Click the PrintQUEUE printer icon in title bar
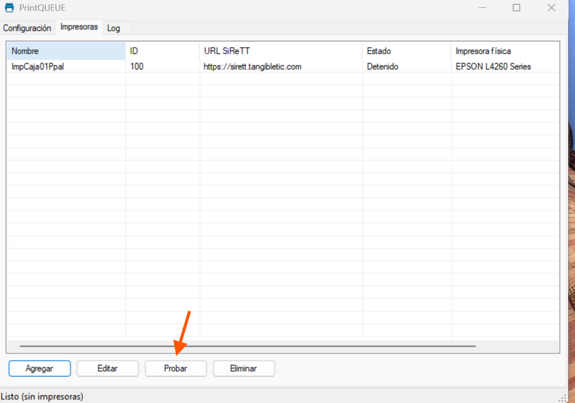The width and height of the screenshot is (575, 403). (9, 7)
